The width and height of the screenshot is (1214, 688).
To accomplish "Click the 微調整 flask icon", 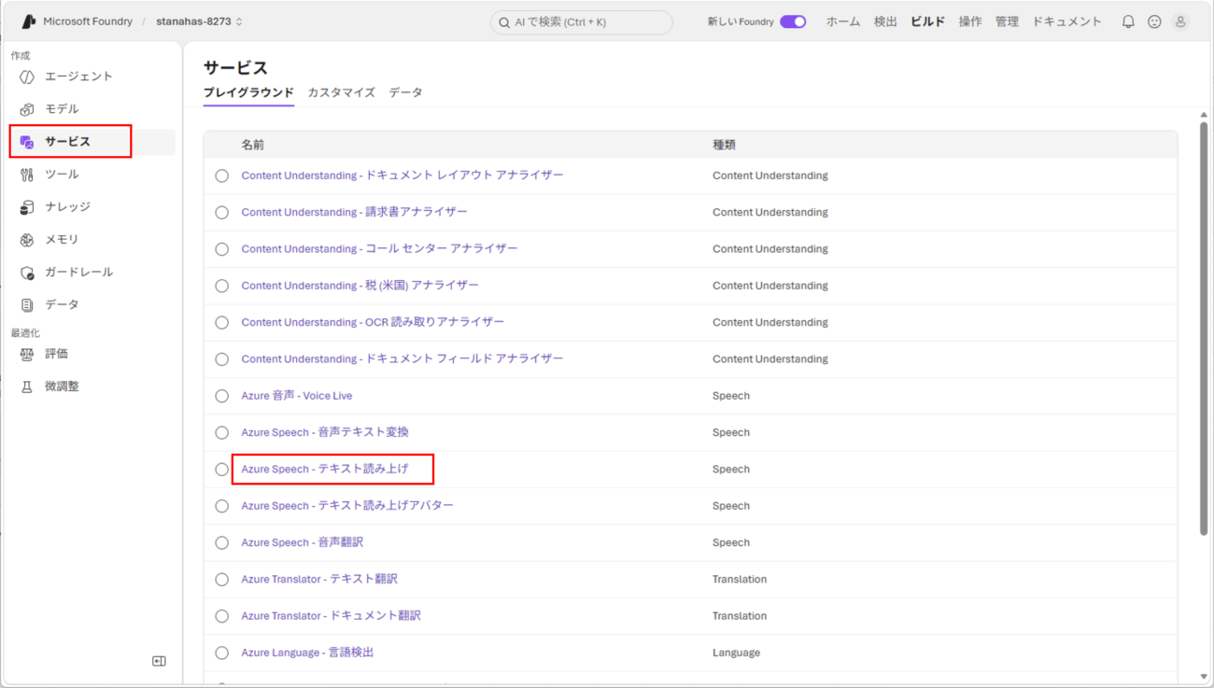I will pos(27,386).
